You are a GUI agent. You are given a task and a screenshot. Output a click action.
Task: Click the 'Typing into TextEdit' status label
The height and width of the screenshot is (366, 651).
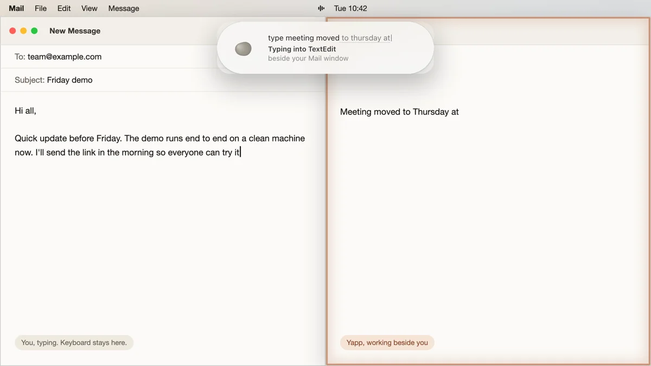[302, 49]
